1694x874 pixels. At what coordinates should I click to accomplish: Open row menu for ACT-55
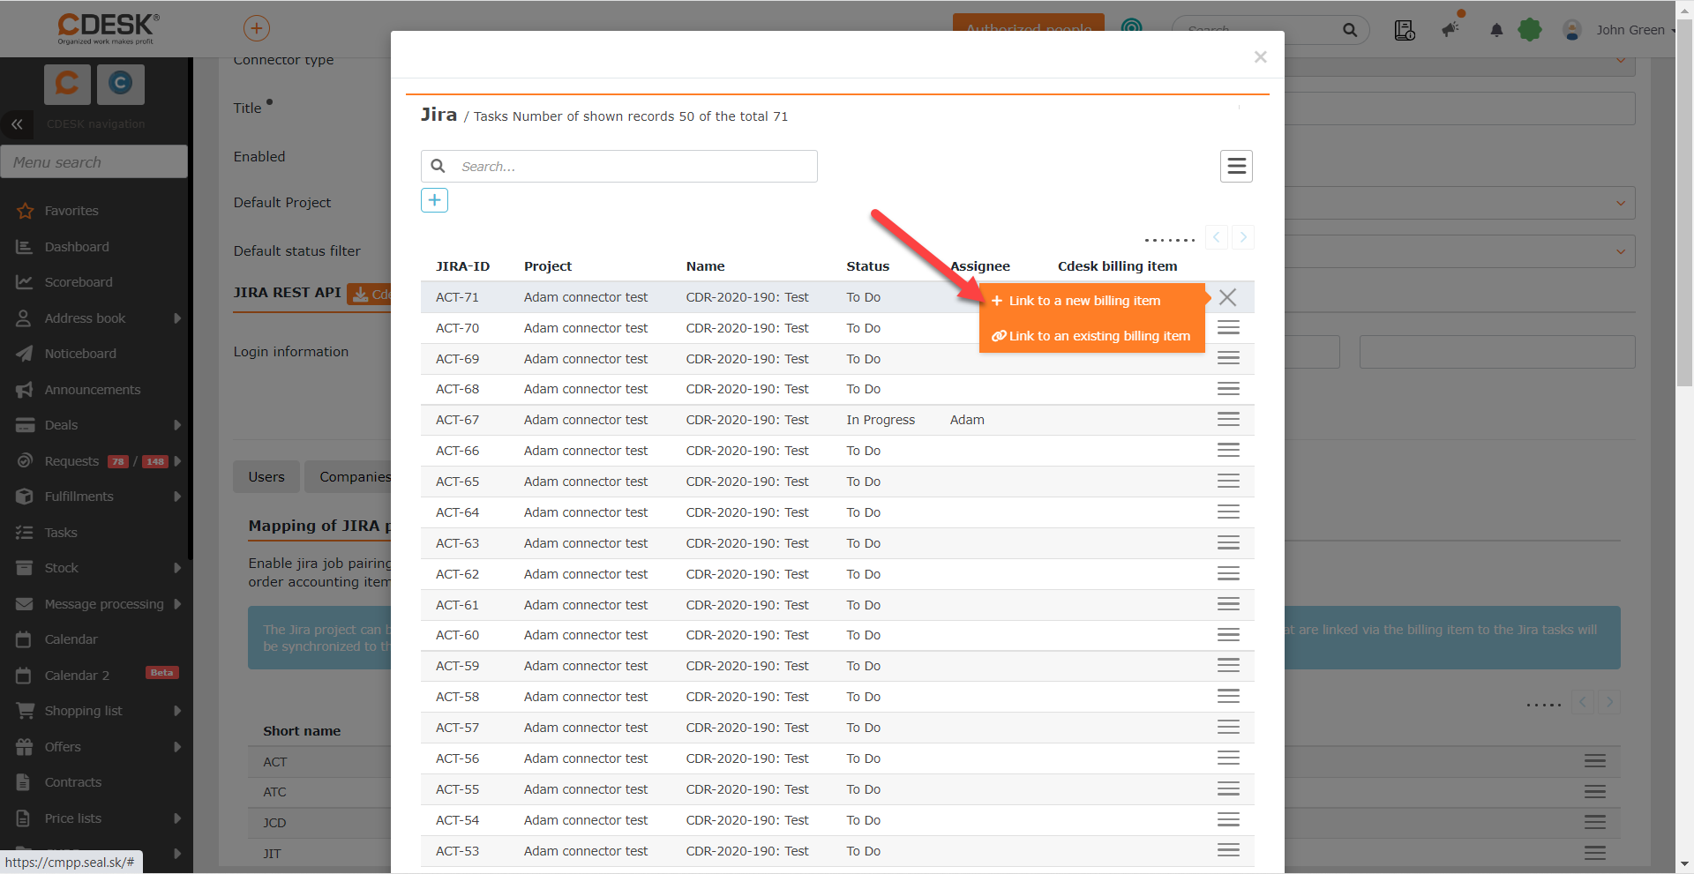(x=1228, y=789)
